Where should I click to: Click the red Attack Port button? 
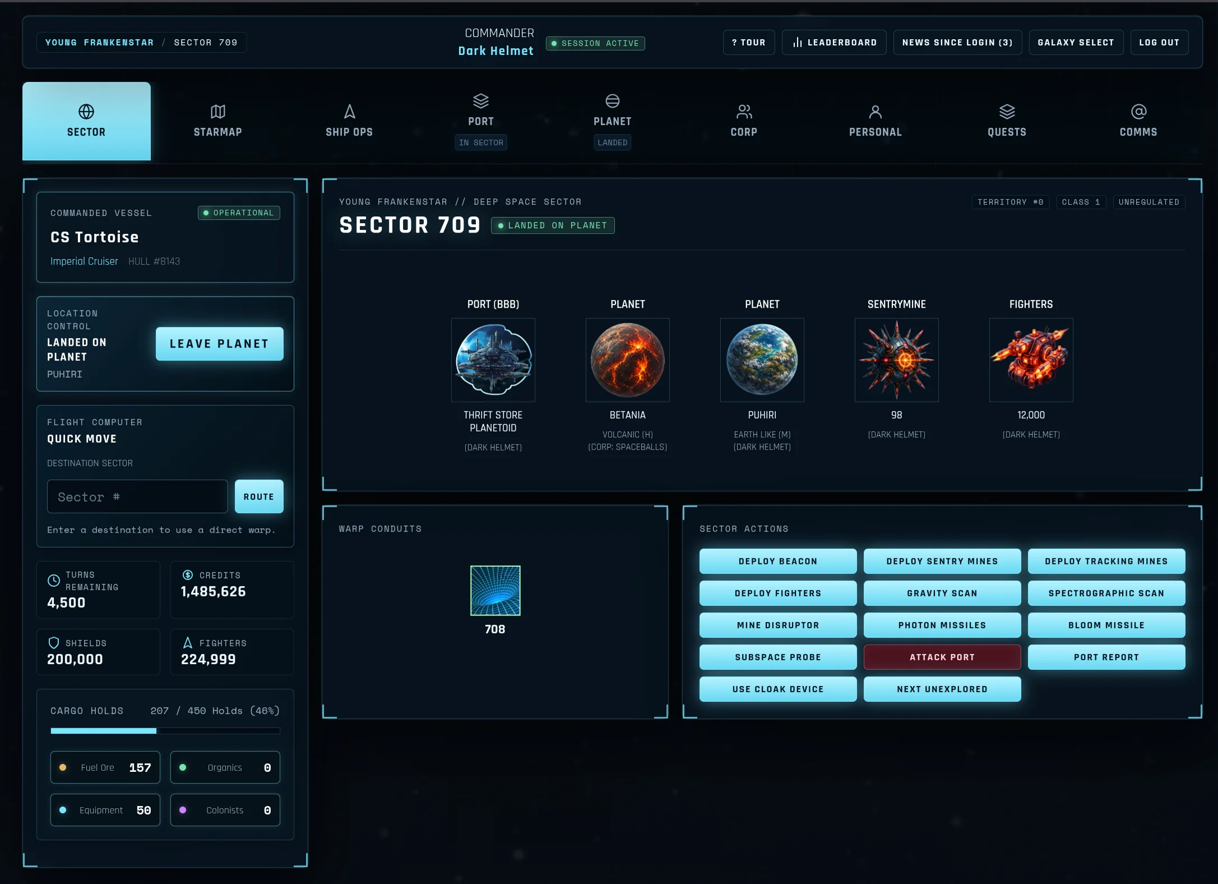942,657
